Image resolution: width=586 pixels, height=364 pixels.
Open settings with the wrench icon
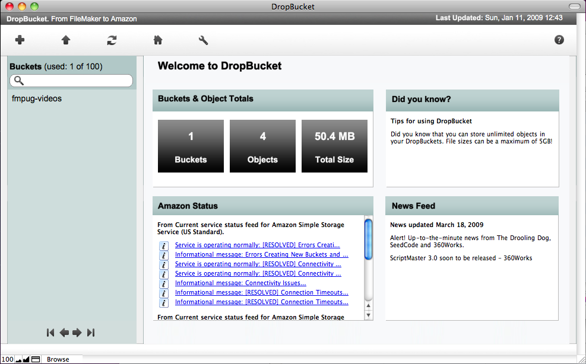point(203,40)
